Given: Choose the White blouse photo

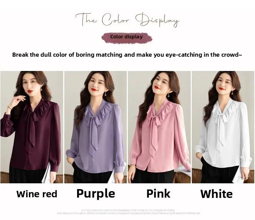Looking at the screenshot, I should tap(223, 127).
